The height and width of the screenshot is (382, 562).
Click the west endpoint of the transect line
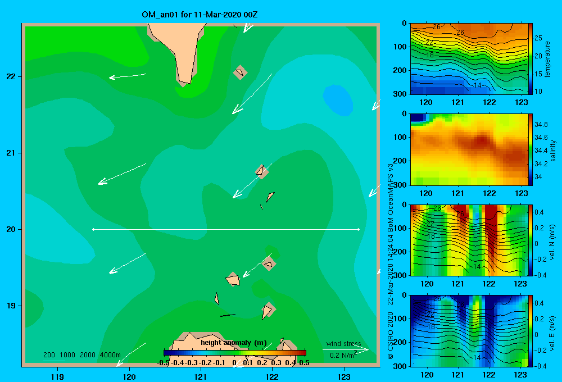[93, 229]
